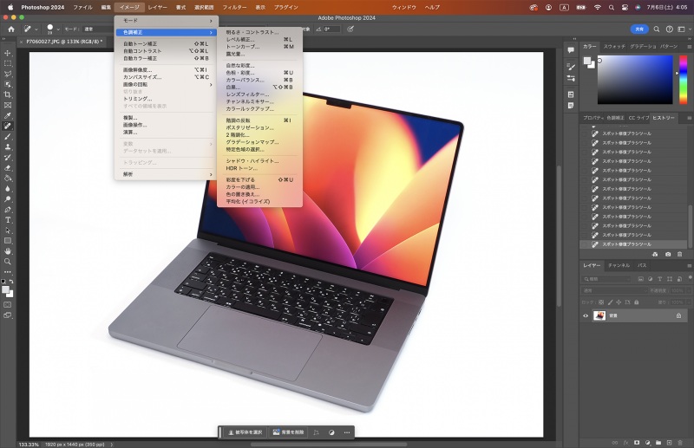Switch to the チャンネル tab

619,265
